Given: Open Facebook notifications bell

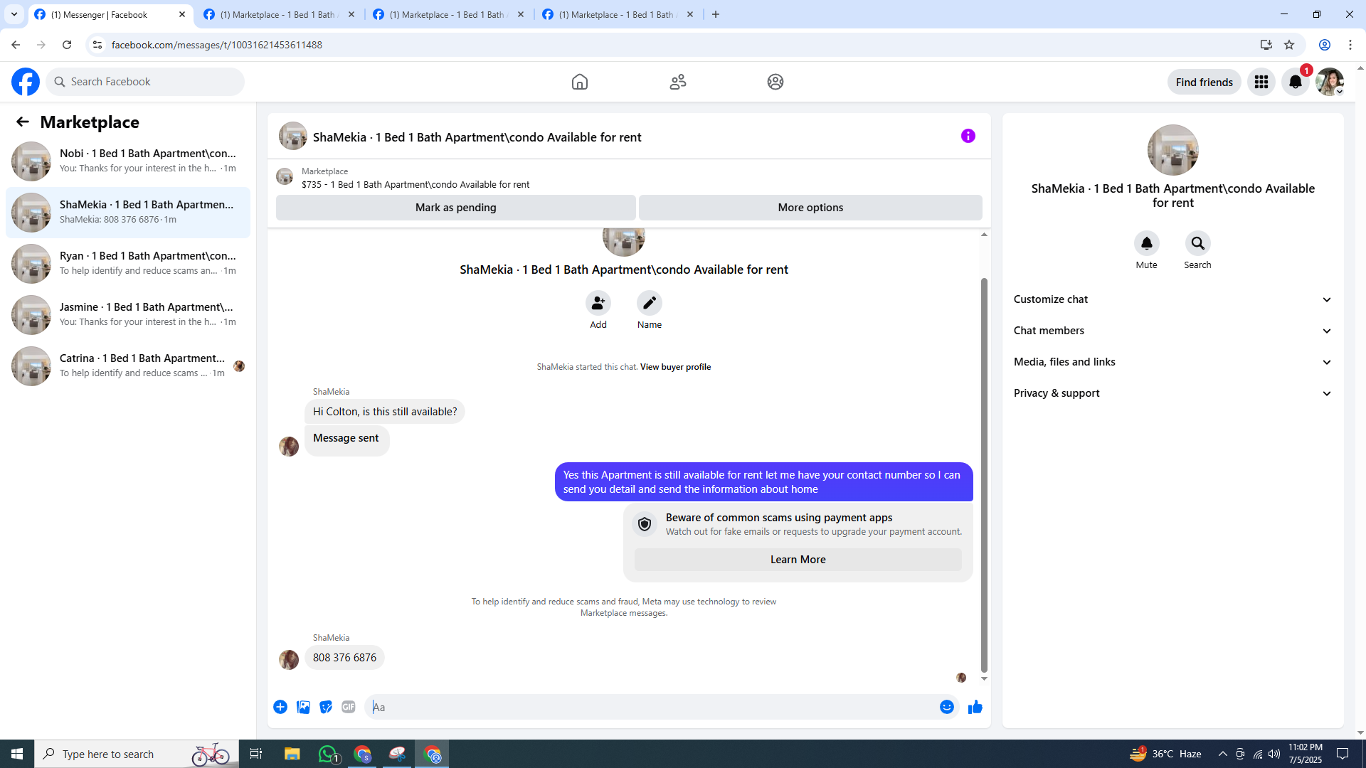Looking at the screenshot, I should [x=1295, y=82].
